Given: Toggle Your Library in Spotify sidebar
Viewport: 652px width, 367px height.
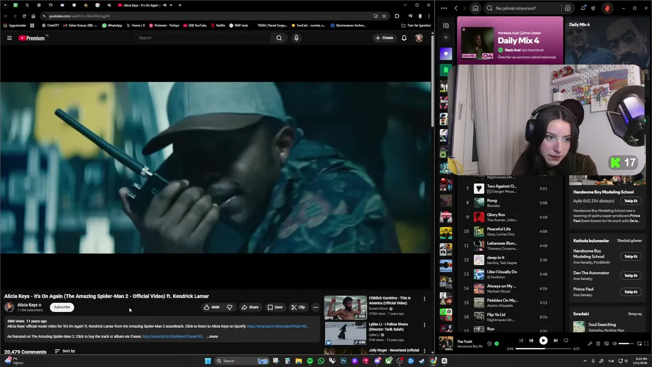Looking at the screenshot, I should [446, 25].
